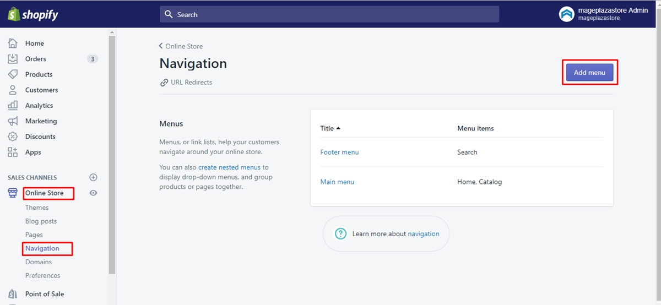This screenshot has height=305, width=661.
Task: Click the Apps grid icon
Action: 13,152
